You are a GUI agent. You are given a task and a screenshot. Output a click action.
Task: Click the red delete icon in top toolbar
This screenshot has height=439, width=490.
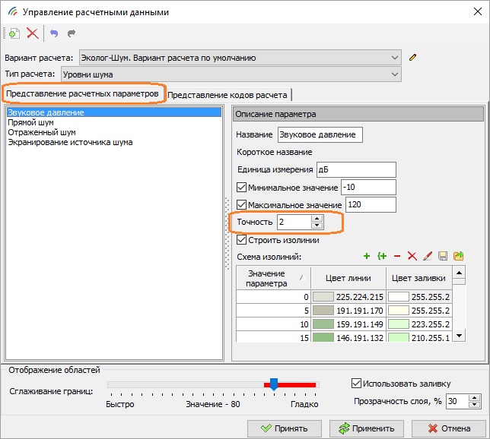point(32,33)
